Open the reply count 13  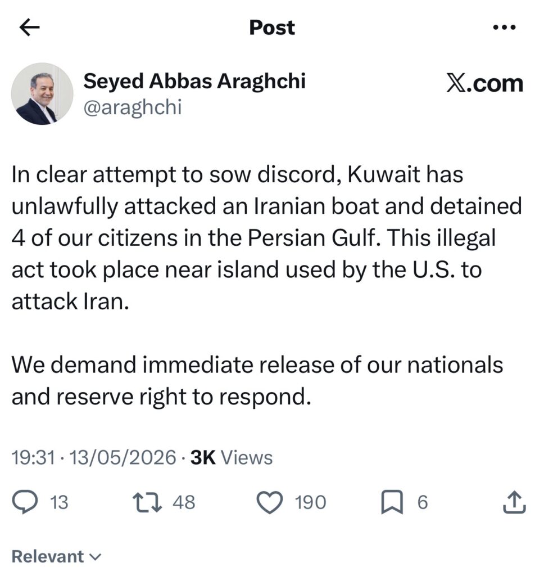59,502
